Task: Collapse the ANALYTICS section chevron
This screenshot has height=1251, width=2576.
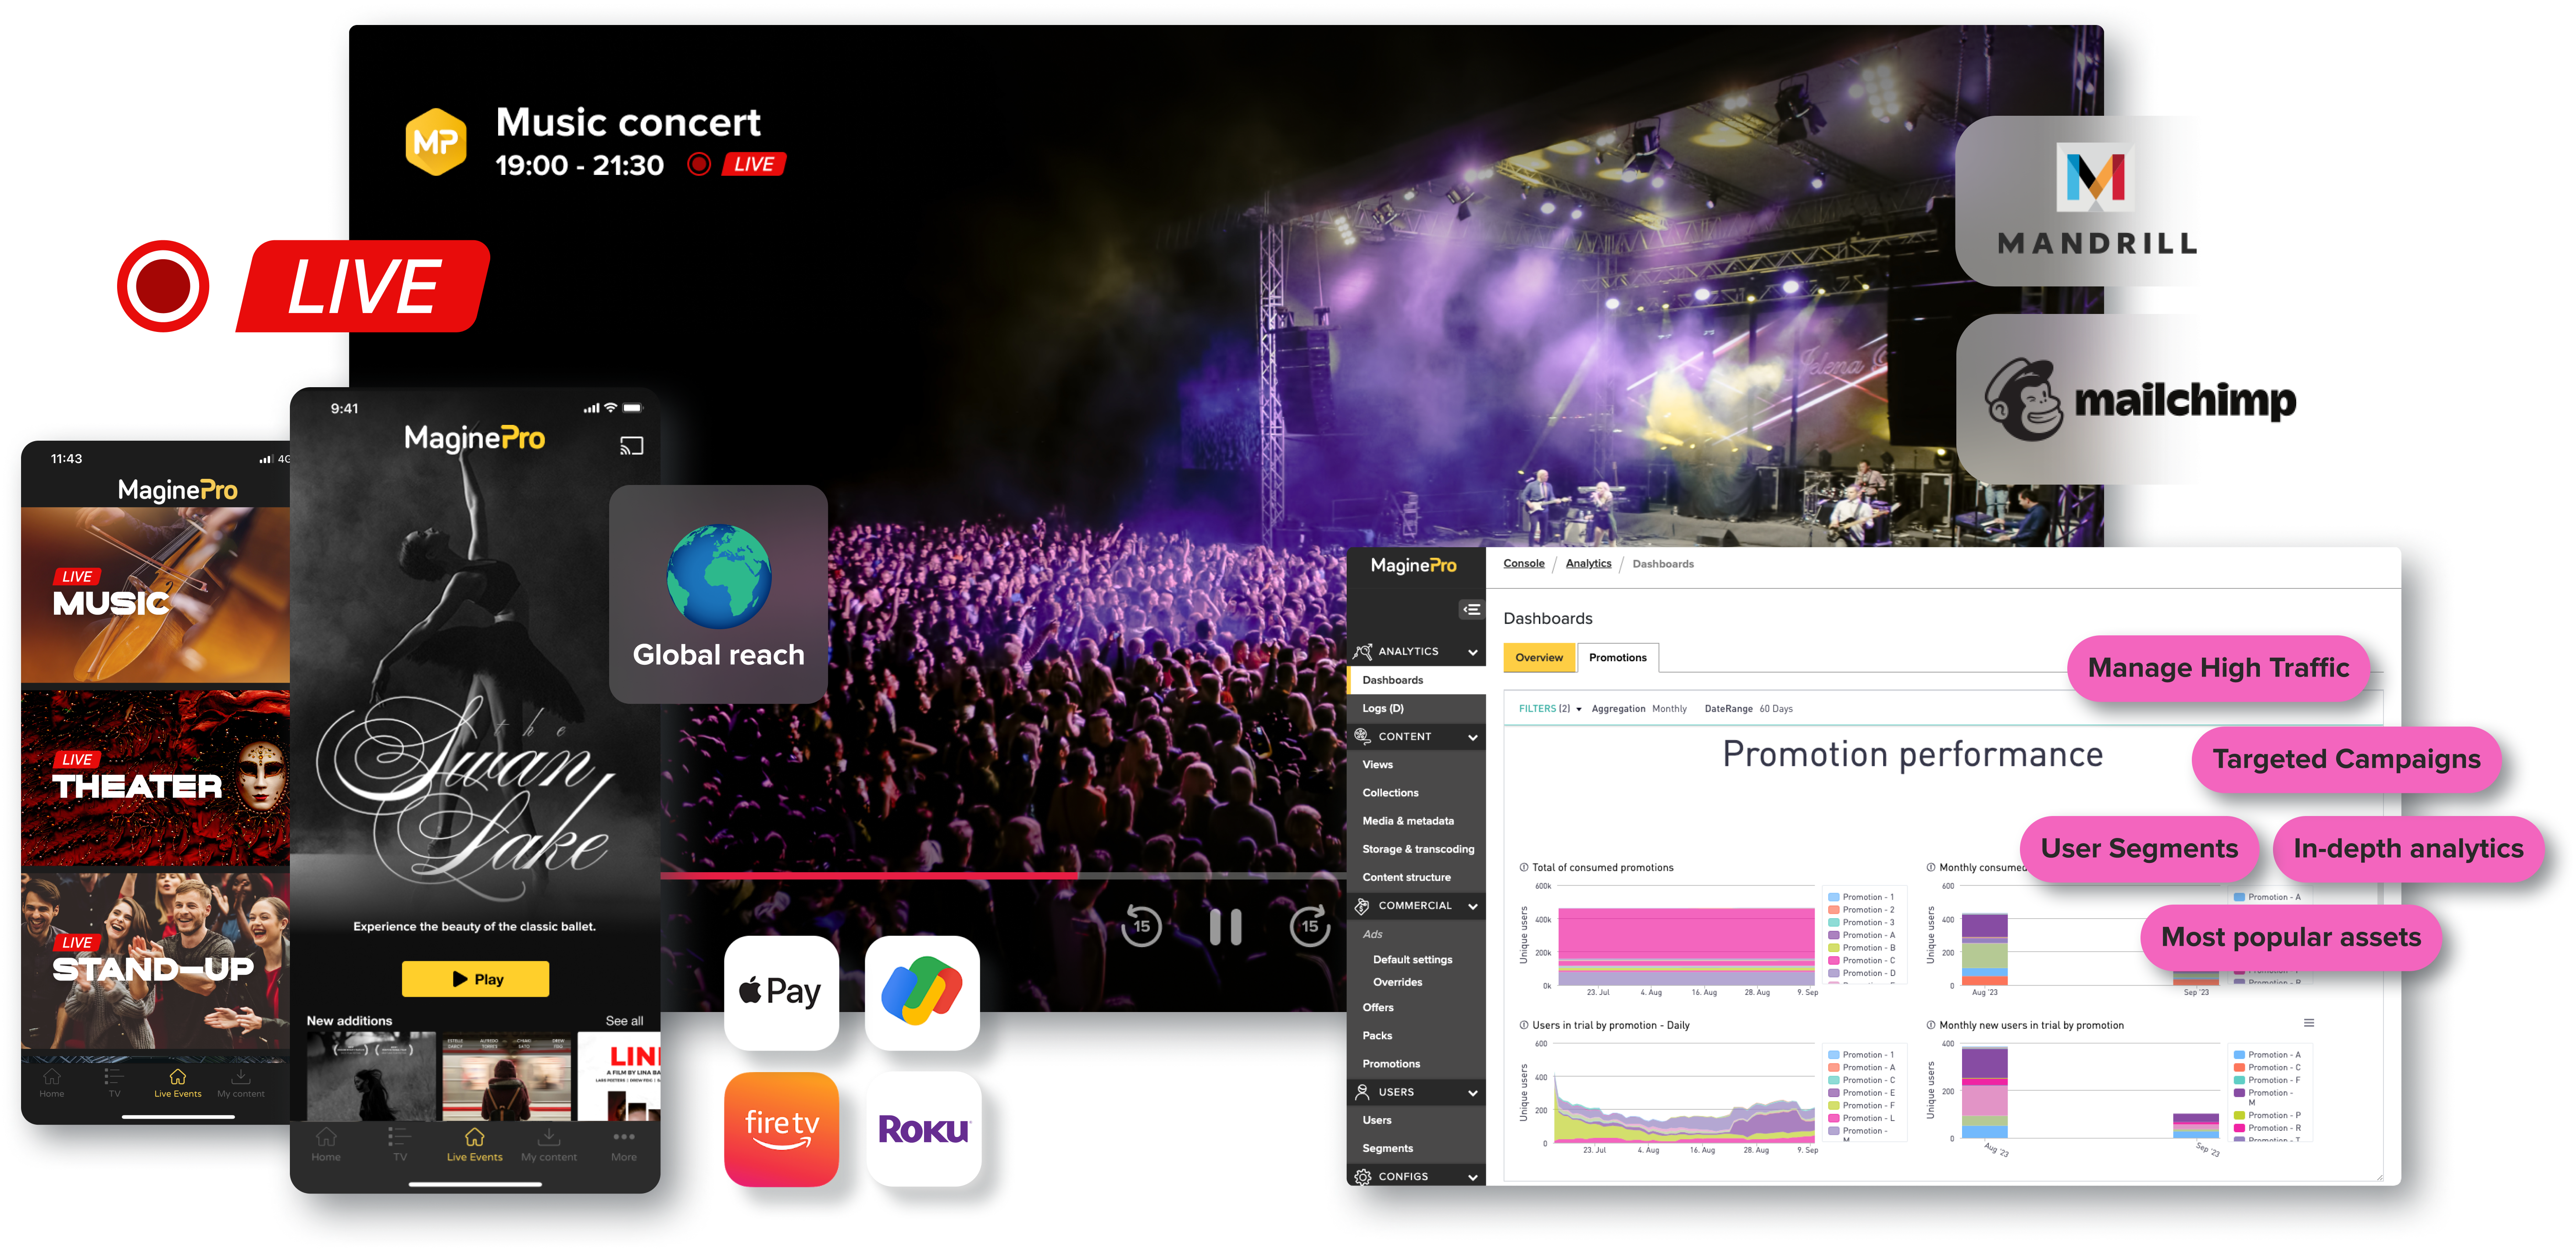Action: point(1473,652)
